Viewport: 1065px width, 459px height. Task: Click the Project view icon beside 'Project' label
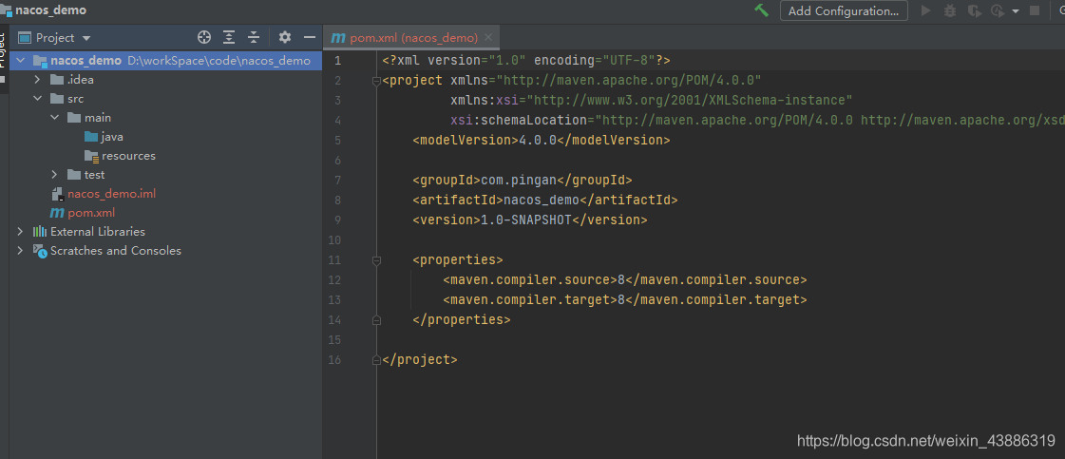click(25, 37)
